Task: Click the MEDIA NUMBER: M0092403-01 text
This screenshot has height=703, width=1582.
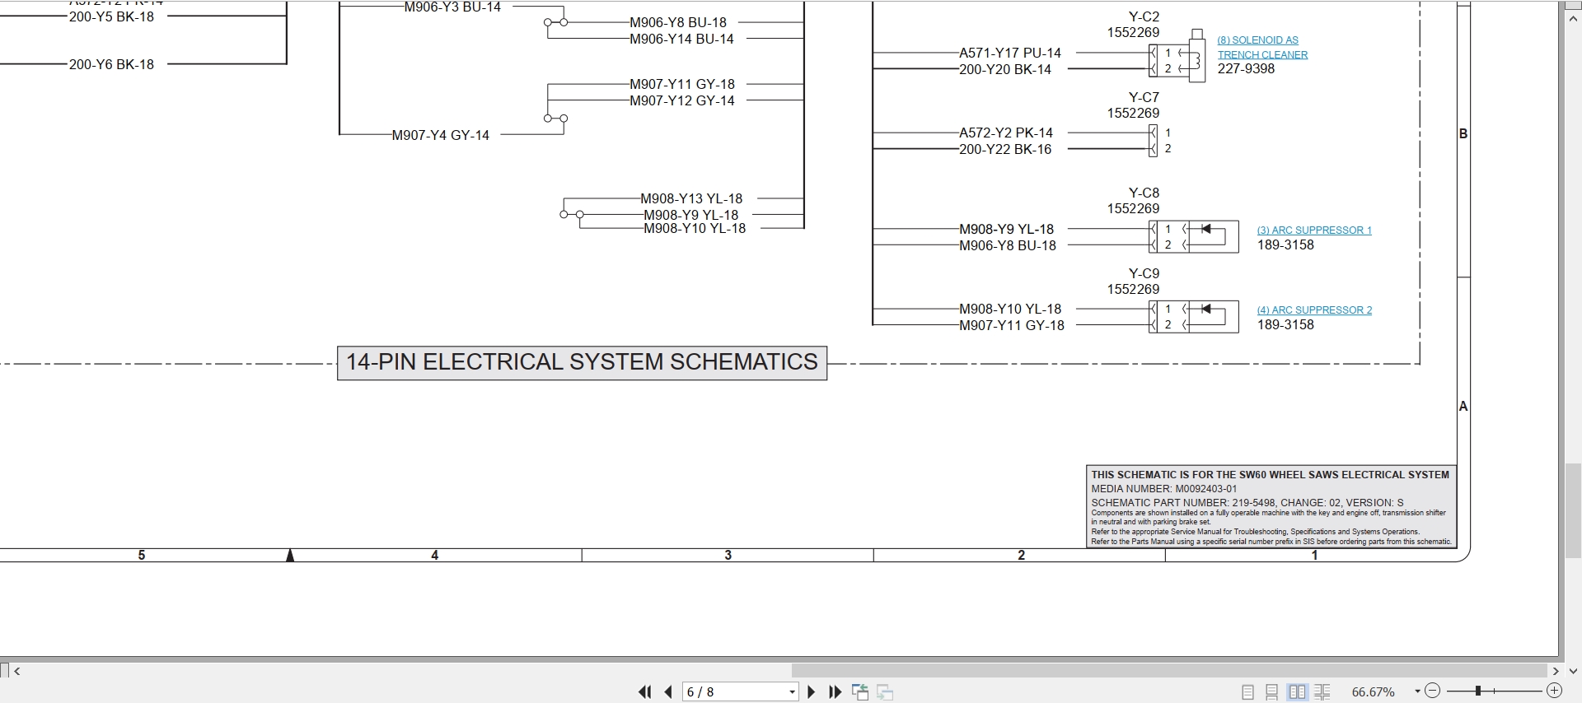Action: pyautogui.click(x=1163, y=489)
